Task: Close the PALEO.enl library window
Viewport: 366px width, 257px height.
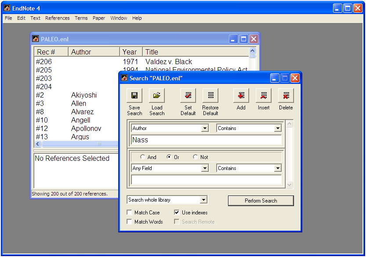Action: [254, 39]
